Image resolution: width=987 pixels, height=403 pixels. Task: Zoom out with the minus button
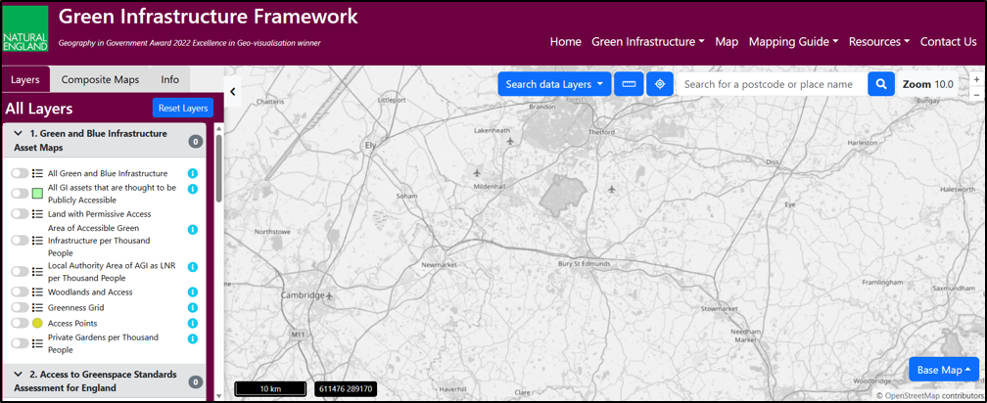976,95
